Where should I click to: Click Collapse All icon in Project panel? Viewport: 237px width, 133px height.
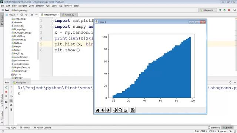[26, 15]
